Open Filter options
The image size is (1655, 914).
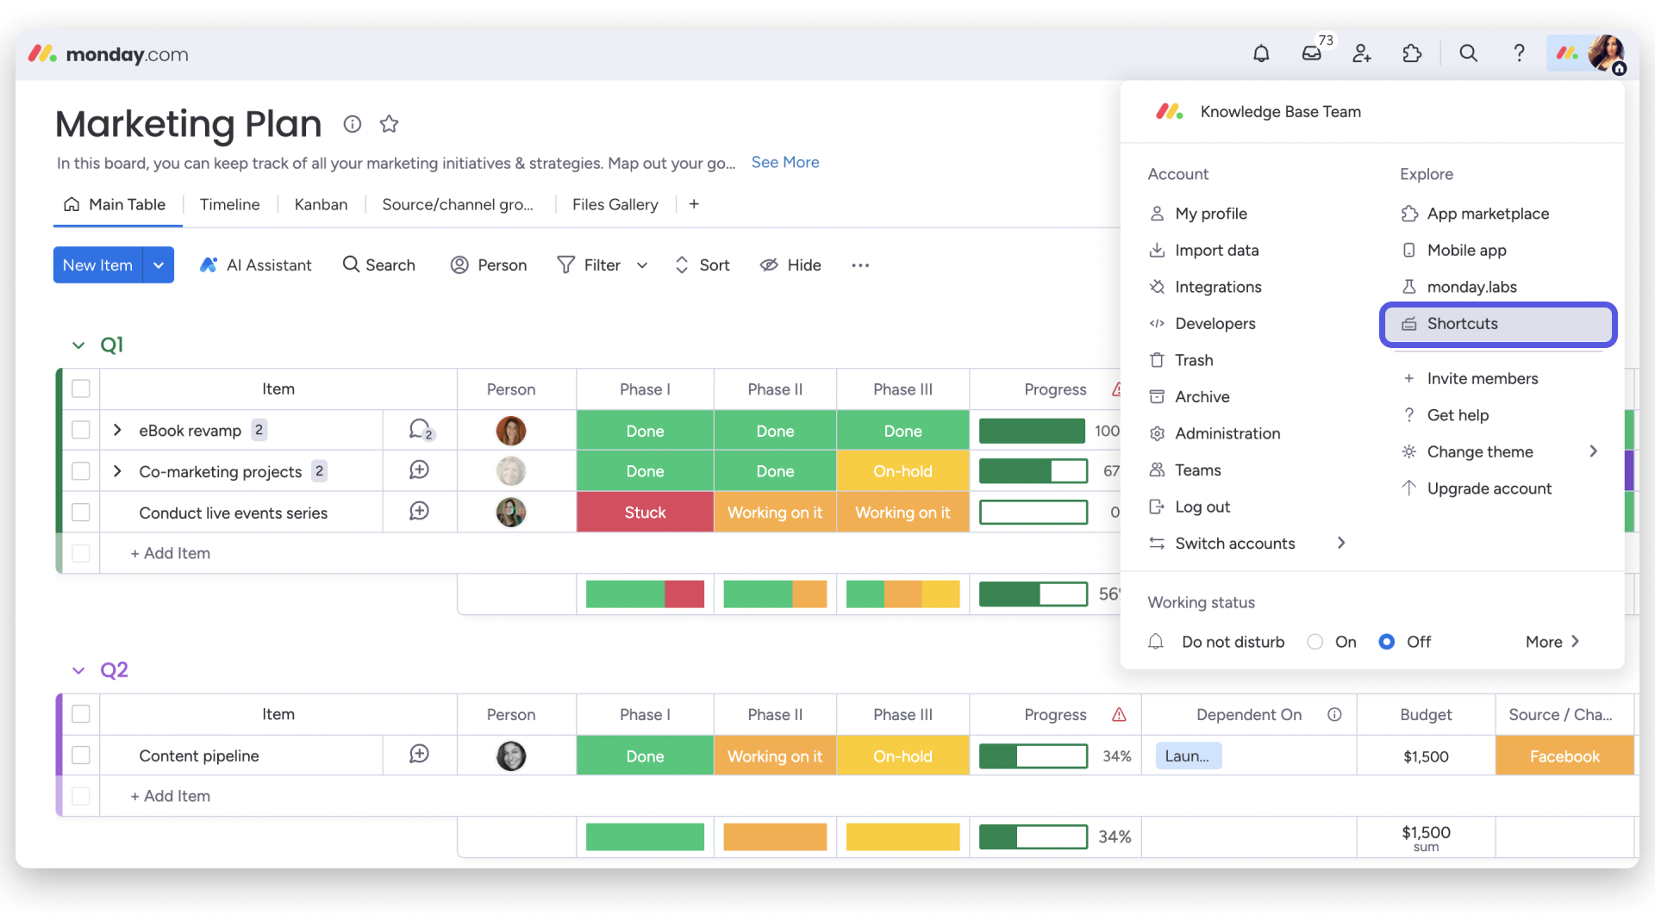pyautogui.click(x=589, y=265)
